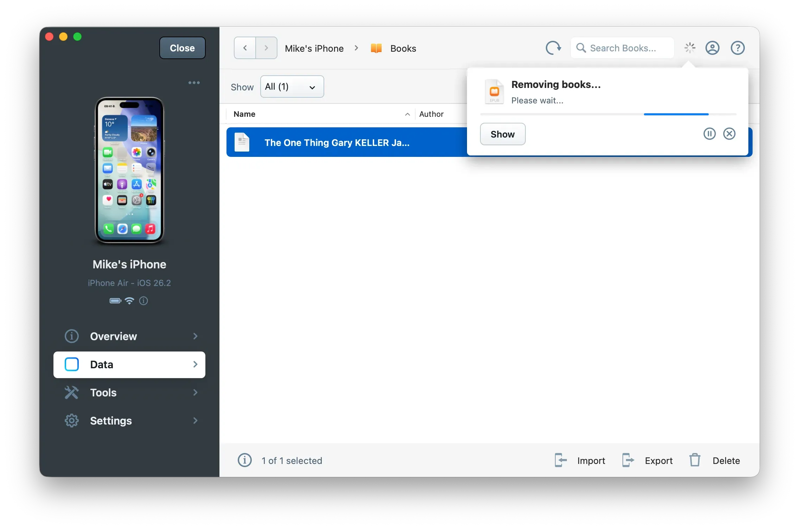Click the removal progress bar
Screen dimensions: 799x529
click(x=608, y=114)
